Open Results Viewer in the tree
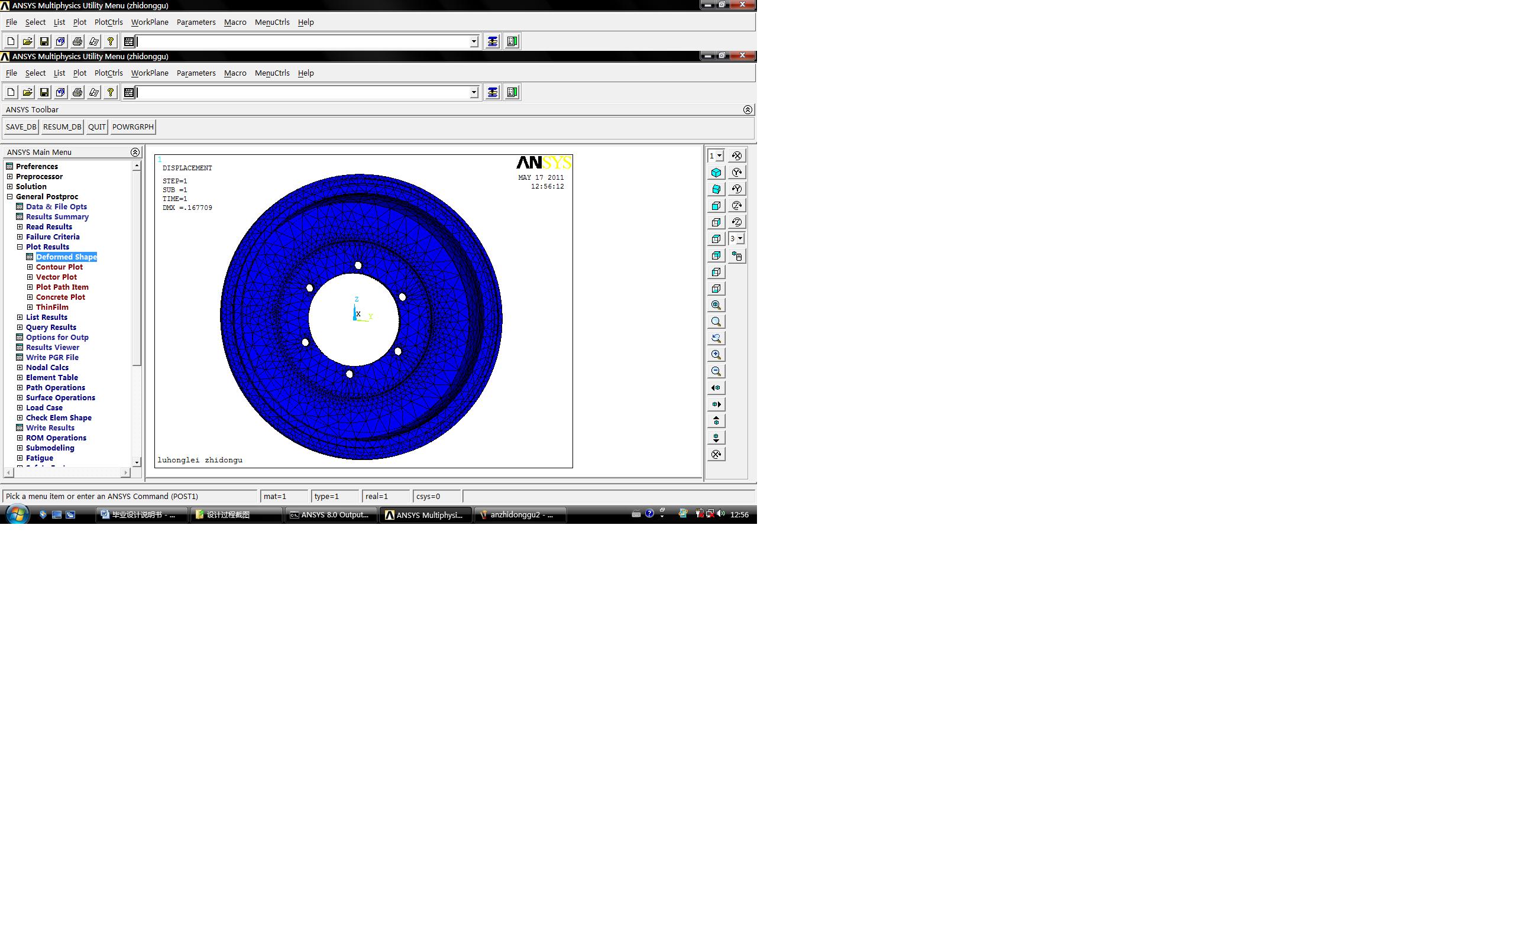Image resolution: width=1514 pixels, height=946 pixels. tap(53, 348)
